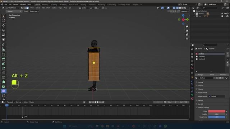This screenshot has width=230, height=129.
Task: Click the viewport display Color swatch
Action: [216, 111]
